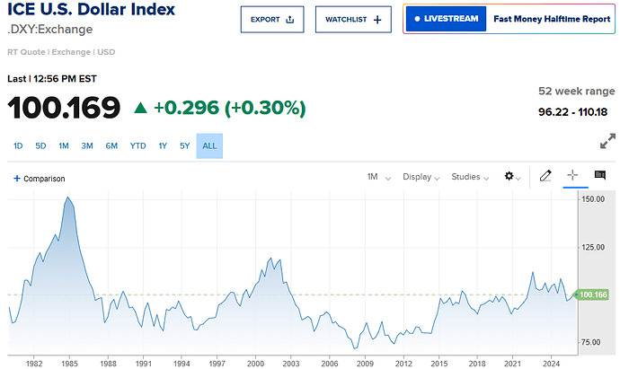Open the 1M interval dropdown

[x=379, y=177]
